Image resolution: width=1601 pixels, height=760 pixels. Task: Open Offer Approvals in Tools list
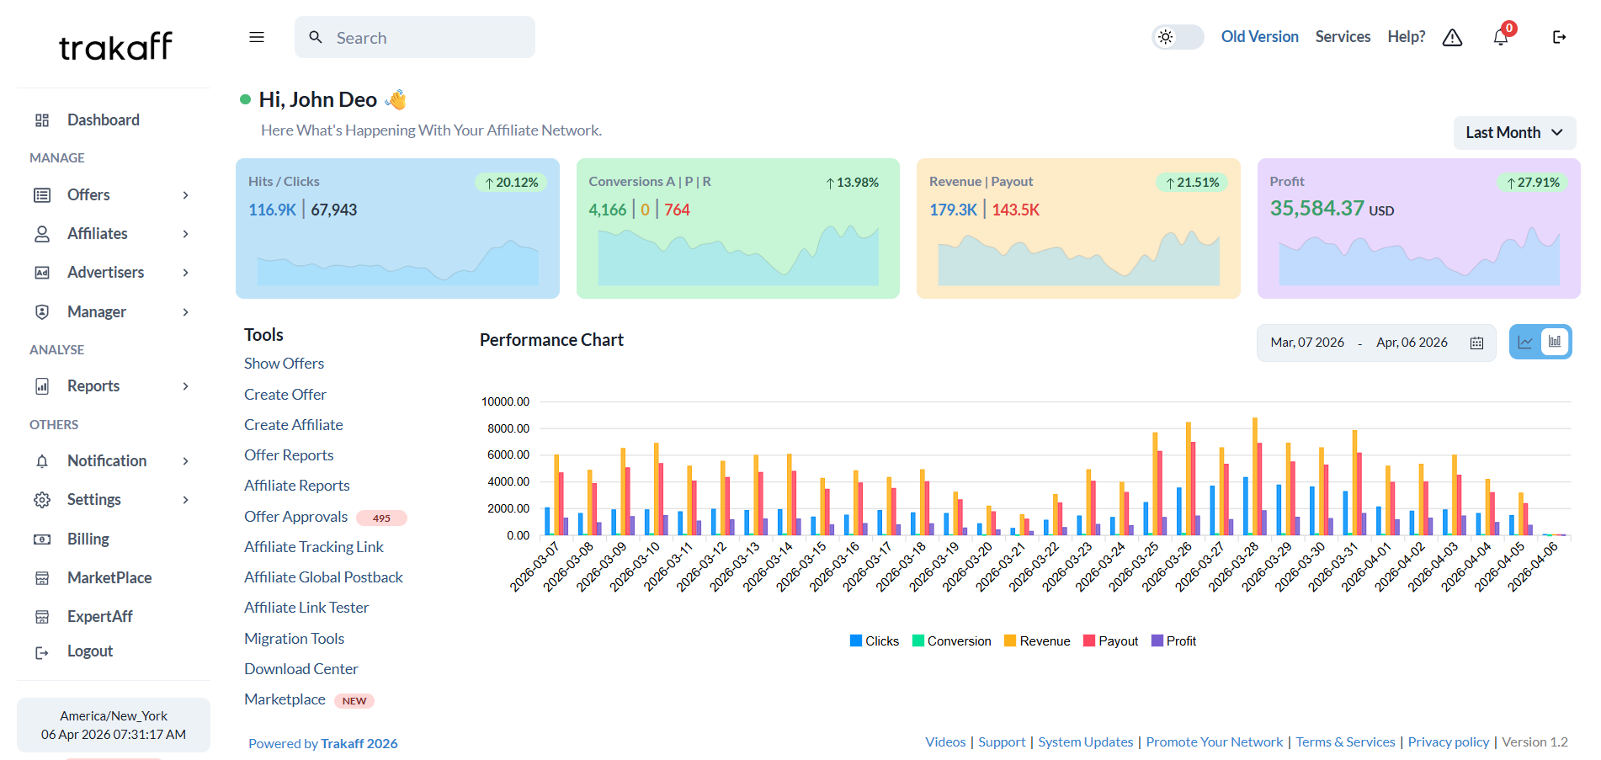coord(295,517)
